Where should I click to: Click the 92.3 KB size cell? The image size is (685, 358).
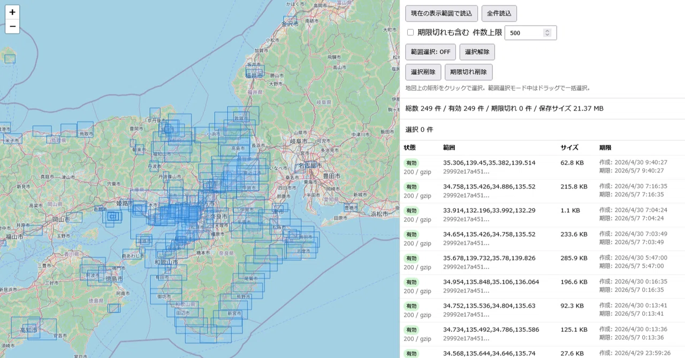tap(572, 306)
